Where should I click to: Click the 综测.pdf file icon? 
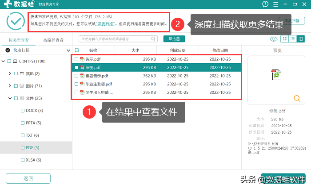point(82,67)
